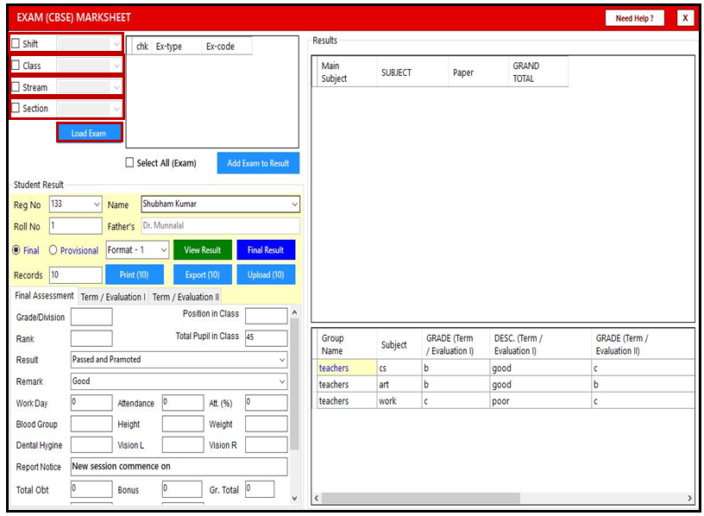The height and width of the screenshot is (516, 704).
Task: Tick the Class filter checkbox
Action: (x=16, y=66)
